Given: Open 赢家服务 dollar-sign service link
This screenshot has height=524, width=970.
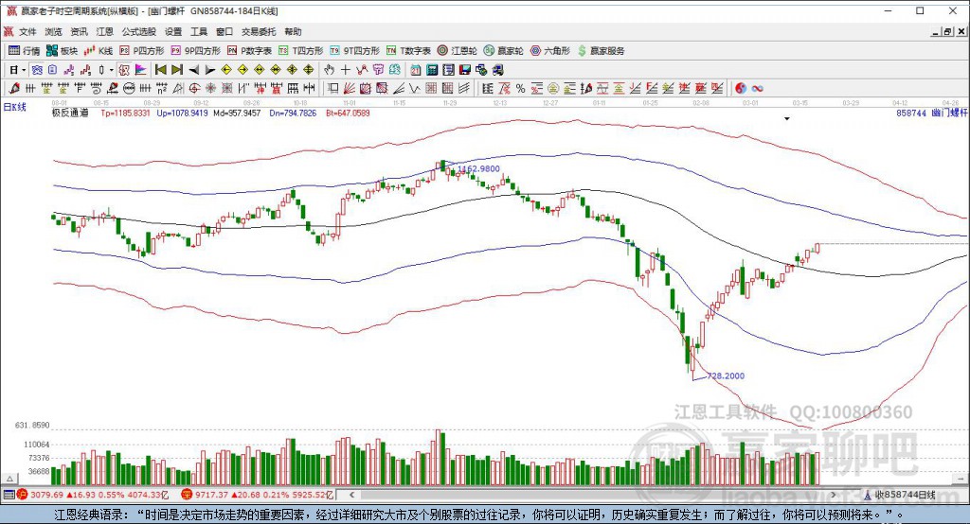Looking at the screenshot, I should 601,51.
